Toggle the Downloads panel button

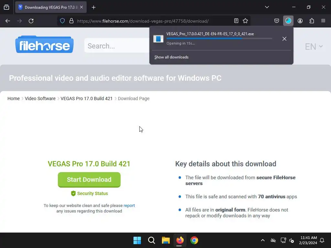point(288,21)
